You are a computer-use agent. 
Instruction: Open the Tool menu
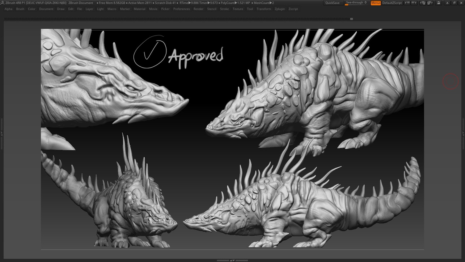point(250,9)
